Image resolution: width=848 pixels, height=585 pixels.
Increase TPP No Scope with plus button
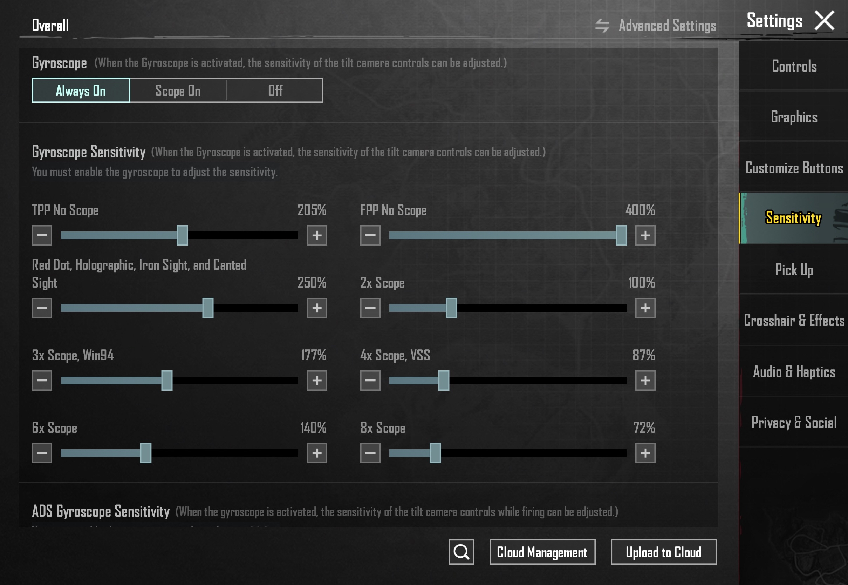(317, 235)
